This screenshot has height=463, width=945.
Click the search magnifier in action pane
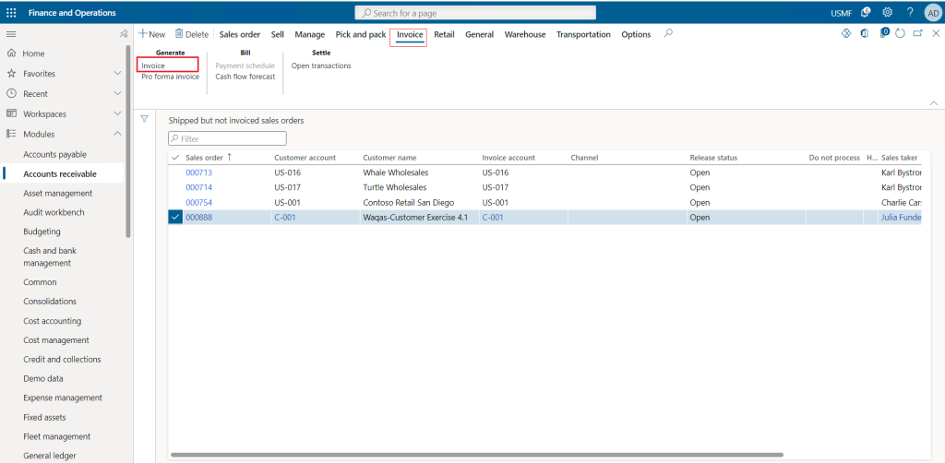pos(668,34)
